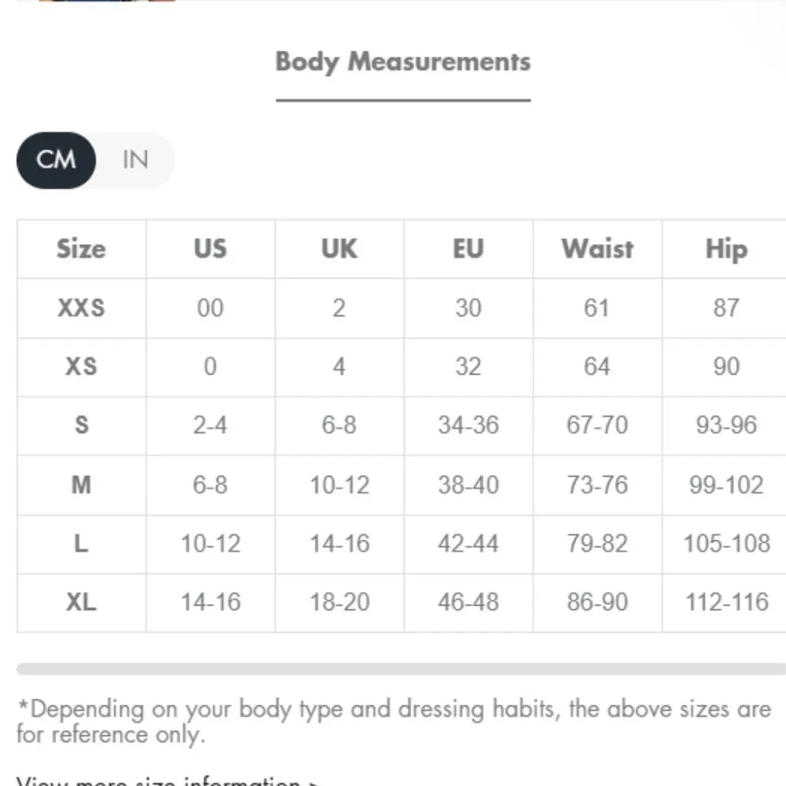Click the 34-36 EU size cell

(468, 425)
